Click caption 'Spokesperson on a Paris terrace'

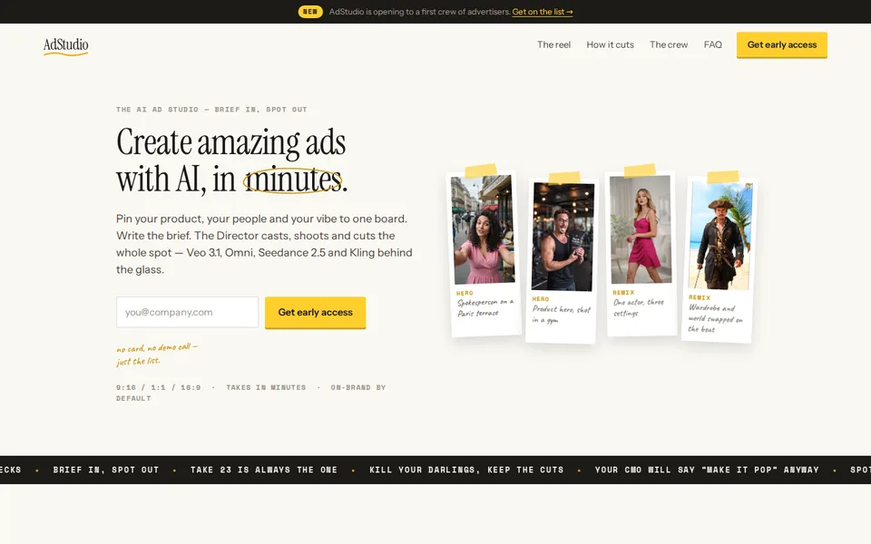[x=484, y=307]
